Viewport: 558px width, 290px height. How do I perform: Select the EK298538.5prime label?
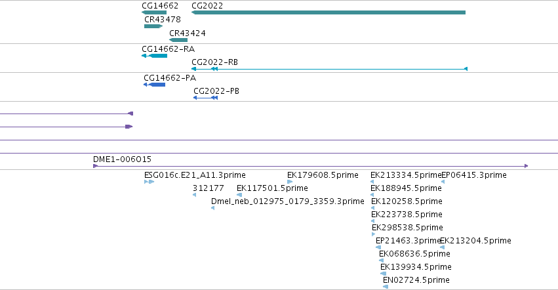(407, 227)
